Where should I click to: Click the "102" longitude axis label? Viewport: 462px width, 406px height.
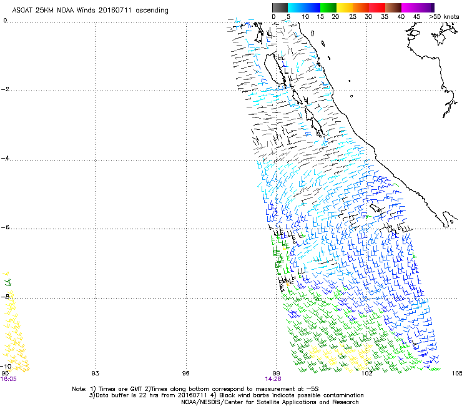tap(366, 374)
